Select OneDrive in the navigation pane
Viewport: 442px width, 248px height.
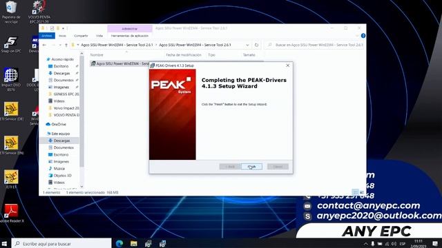tap(56, 124)
